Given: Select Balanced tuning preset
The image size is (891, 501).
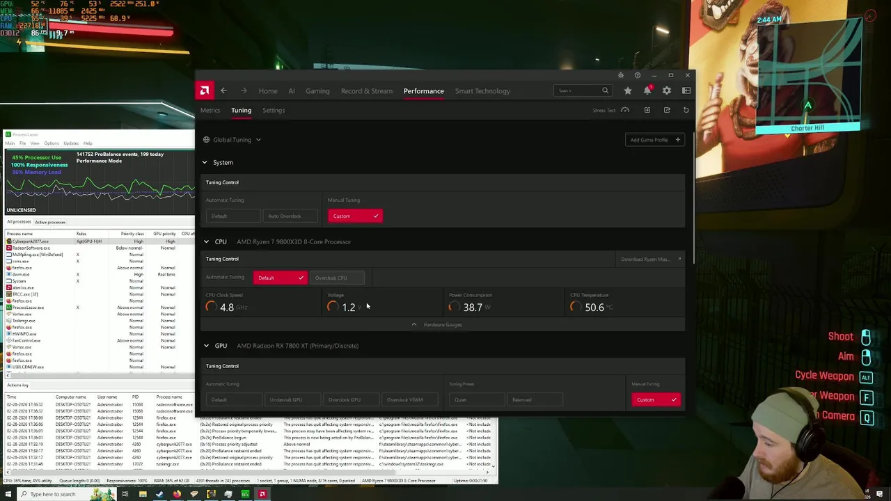Looking at the screenshot, I should tap(535, 399).
